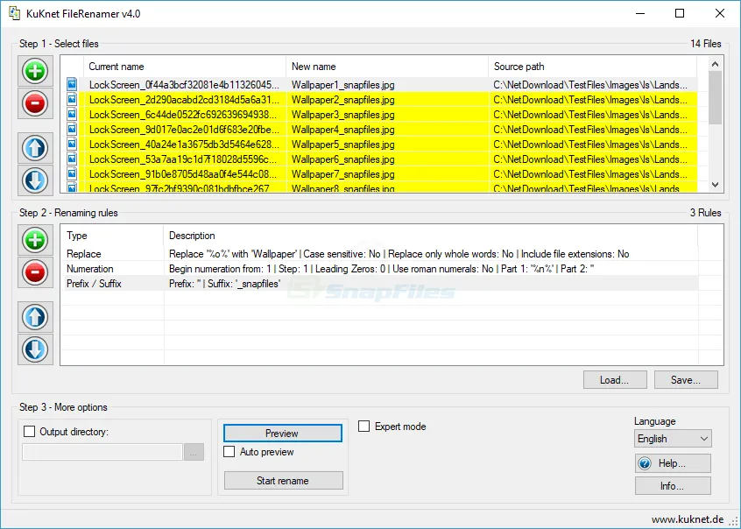
Task: Click the Source path column header
Action: point(593,67)
